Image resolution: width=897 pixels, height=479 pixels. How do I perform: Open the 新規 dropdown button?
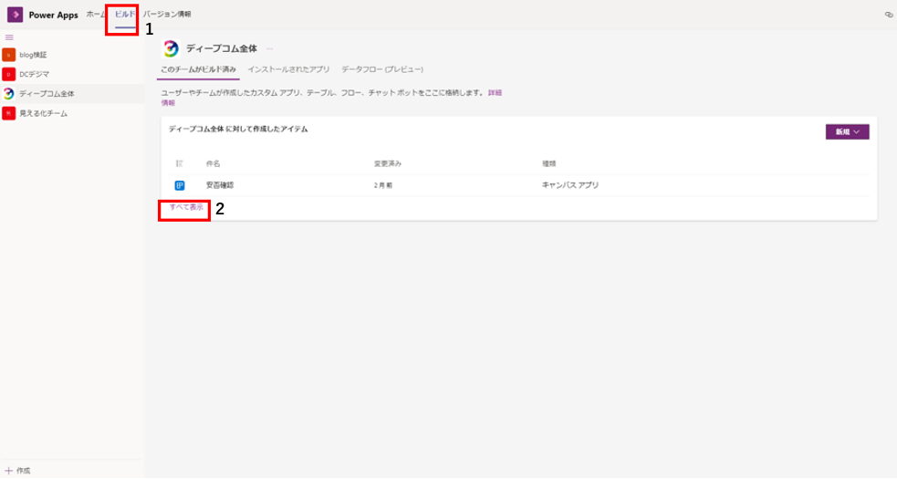click(x=846, y=132)
